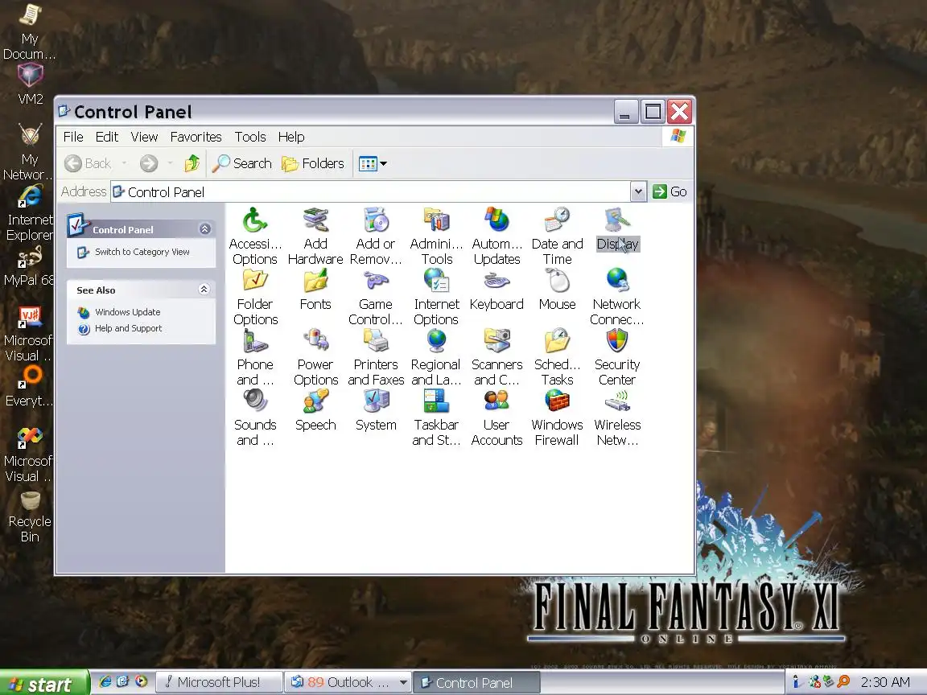Open Printers and Faxes icon
The image size is (927, 695).
[376, 356]
